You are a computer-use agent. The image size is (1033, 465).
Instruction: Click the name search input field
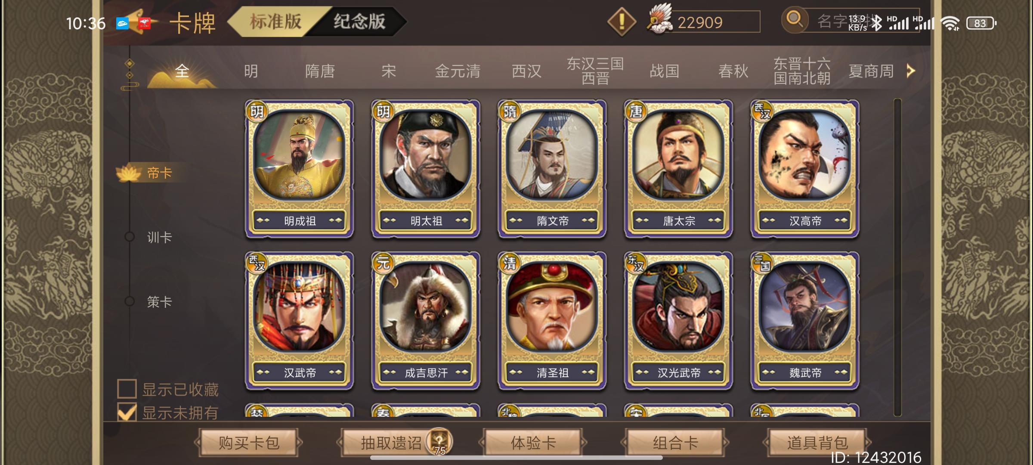(861, 21)
